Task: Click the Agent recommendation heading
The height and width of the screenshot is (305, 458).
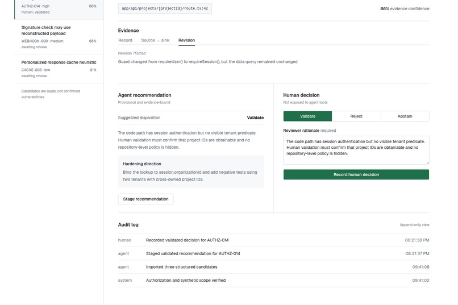Action: pyautogui.click(x=144, y=95)
